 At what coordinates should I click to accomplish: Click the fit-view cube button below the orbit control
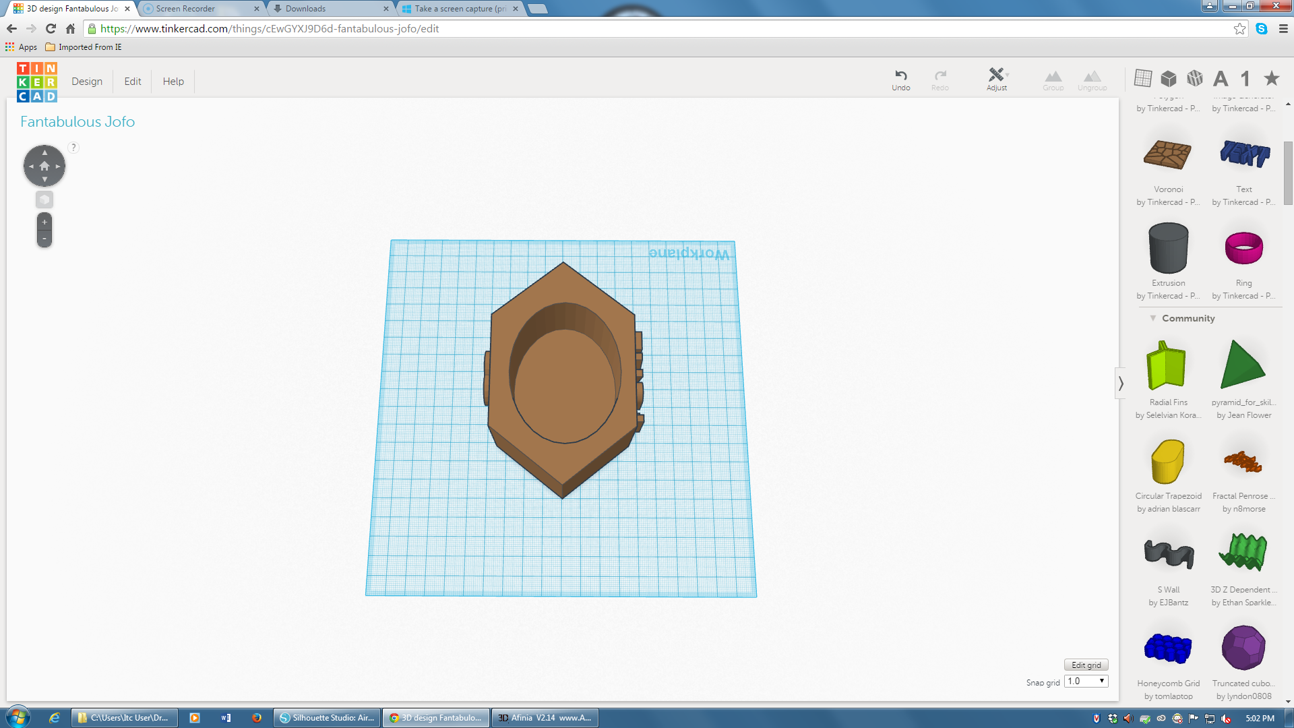click(x=44, y=200)
